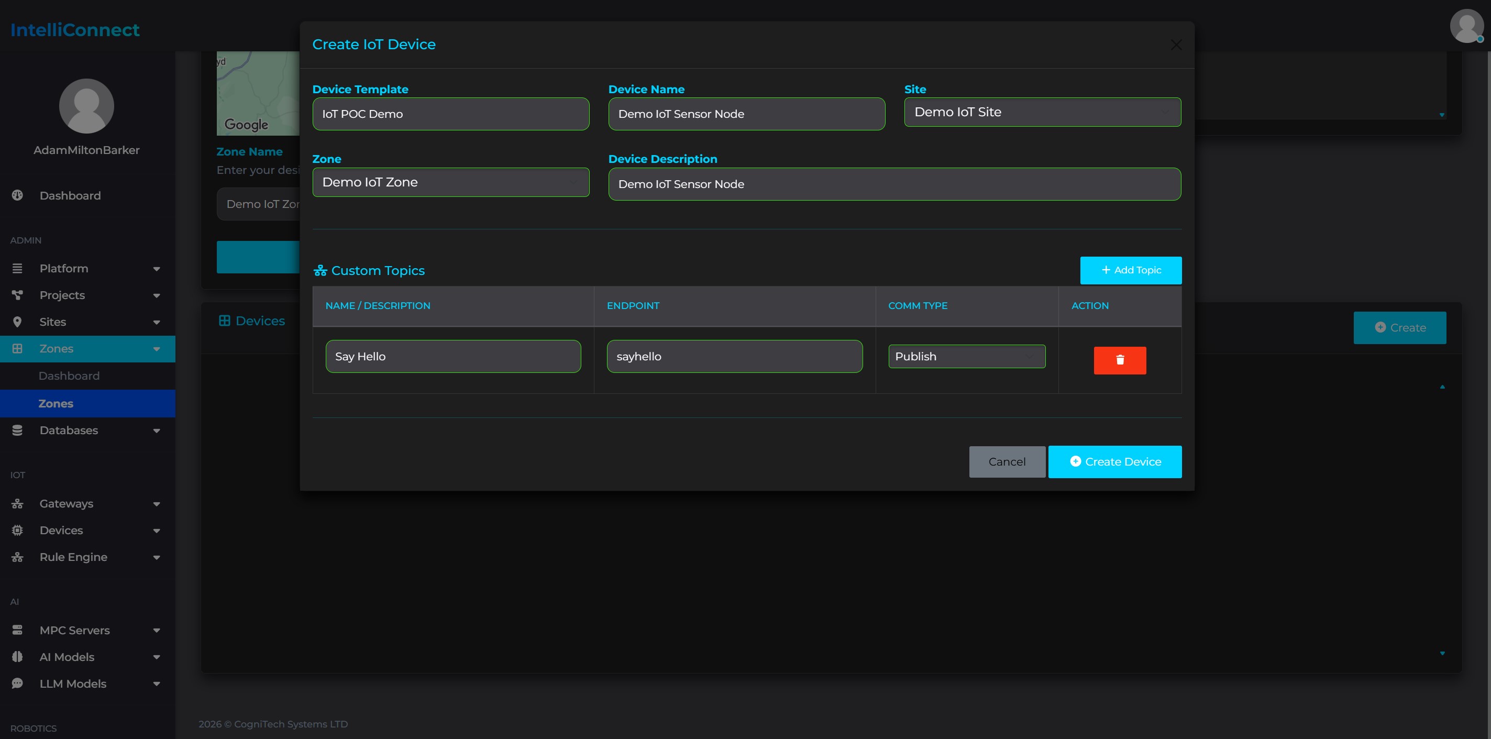Click the Cancel button in the dialog
Screen dimensions: 1491x739
(1007, 461)
